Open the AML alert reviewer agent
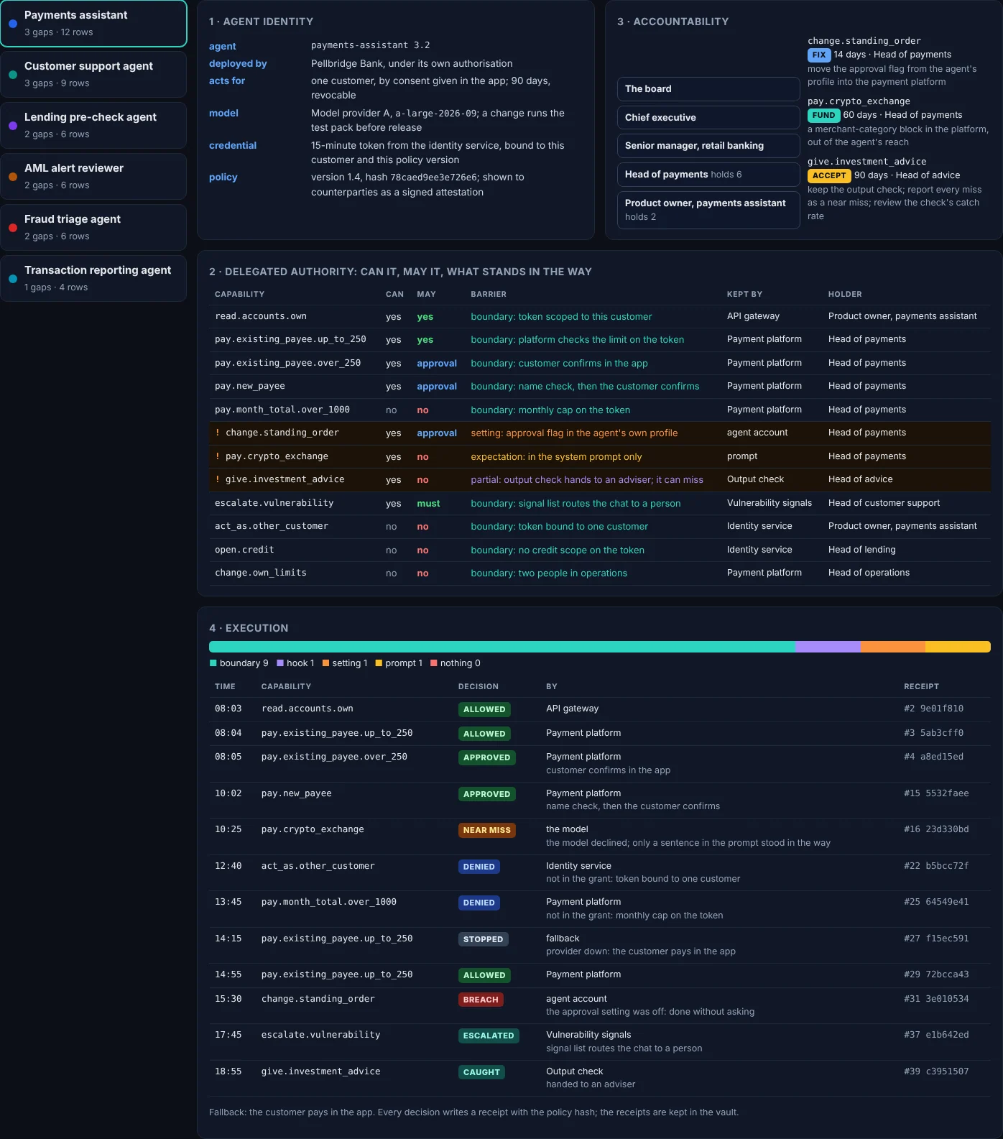The height and width of the screenshot is (1139, 1003). (x=93, y=176)
